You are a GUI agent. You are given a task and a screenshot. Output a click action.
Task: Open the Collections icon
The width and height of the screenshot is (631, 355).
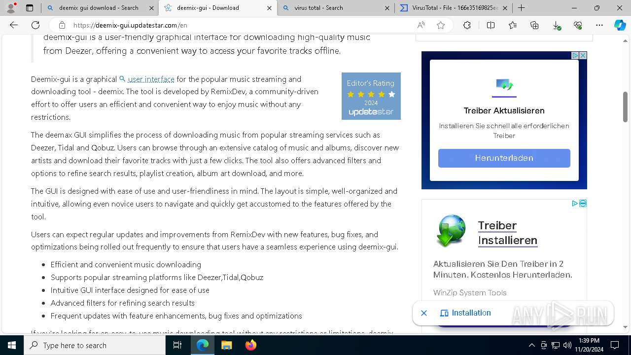coord(534,25)
